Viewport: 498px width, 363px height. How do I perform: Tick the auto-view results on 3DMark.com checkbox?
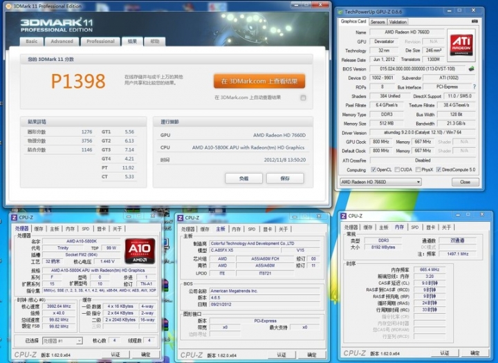pos(304,97)
